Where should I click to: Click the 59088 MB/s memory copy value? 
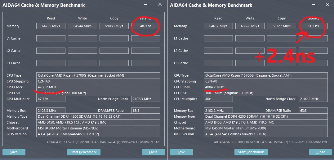point(114,26)
